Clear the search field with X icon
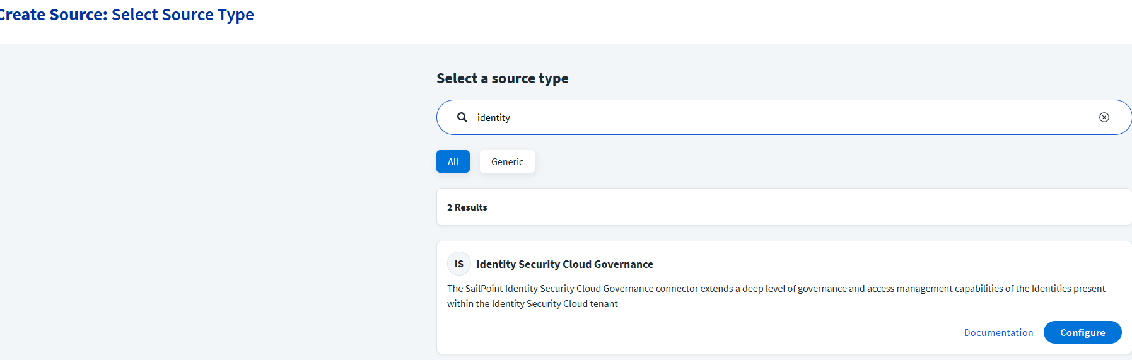The image size is (1132, 360). tap(1104, 117)
